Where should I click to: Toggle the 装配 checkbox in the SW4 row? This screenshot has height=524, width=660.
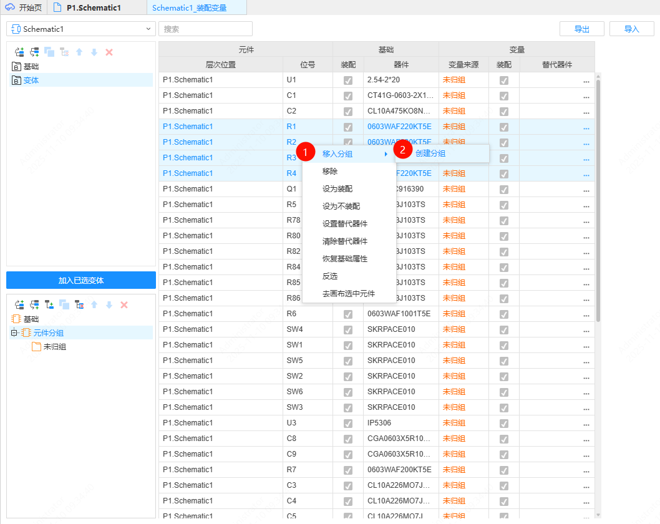pos(348,329)
